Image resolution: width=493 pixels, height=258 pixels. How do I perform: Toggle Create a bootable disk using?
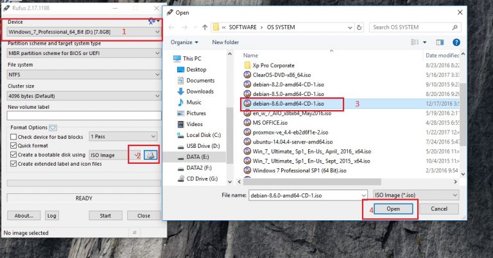(x=13, y=154)
